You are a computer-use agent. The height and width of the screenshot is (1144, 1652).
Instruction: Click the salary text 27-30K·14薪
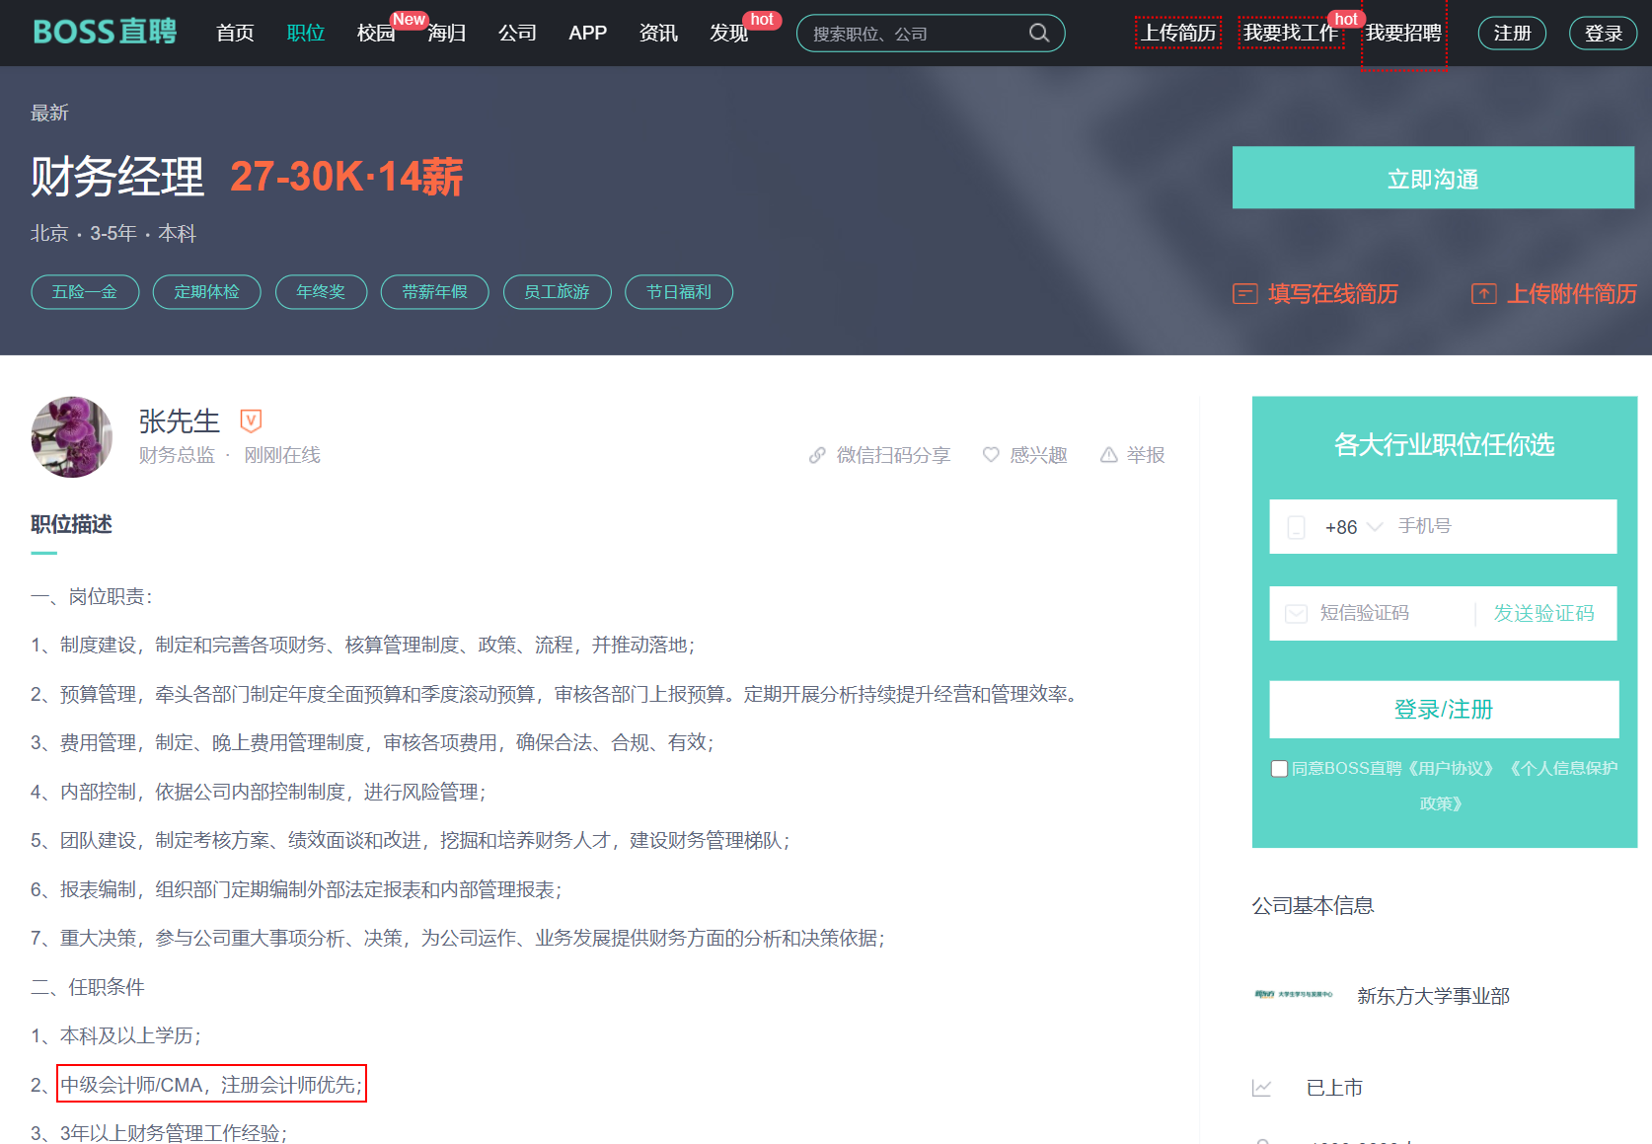pos(346,177)
